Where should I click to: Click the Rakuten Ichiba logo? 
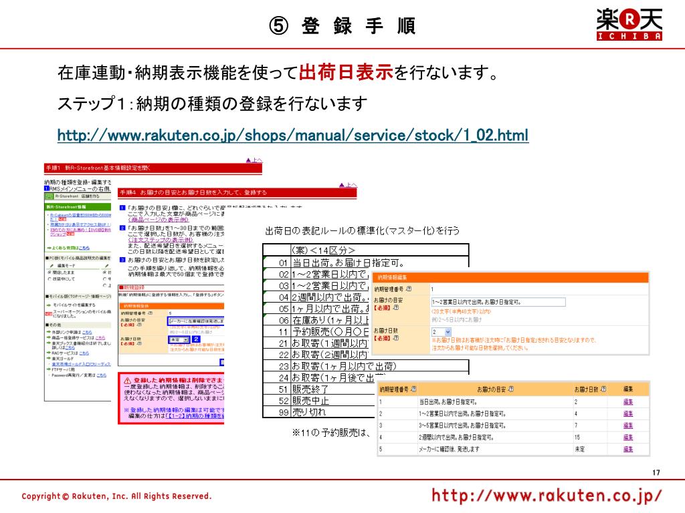coord(629,24)
